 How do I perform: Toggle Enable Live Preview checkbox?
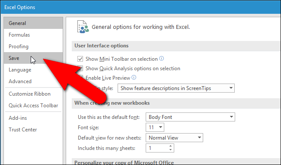80,78
